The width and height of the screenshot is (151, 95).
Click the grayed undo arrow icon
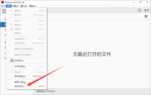tap(12, 11)
